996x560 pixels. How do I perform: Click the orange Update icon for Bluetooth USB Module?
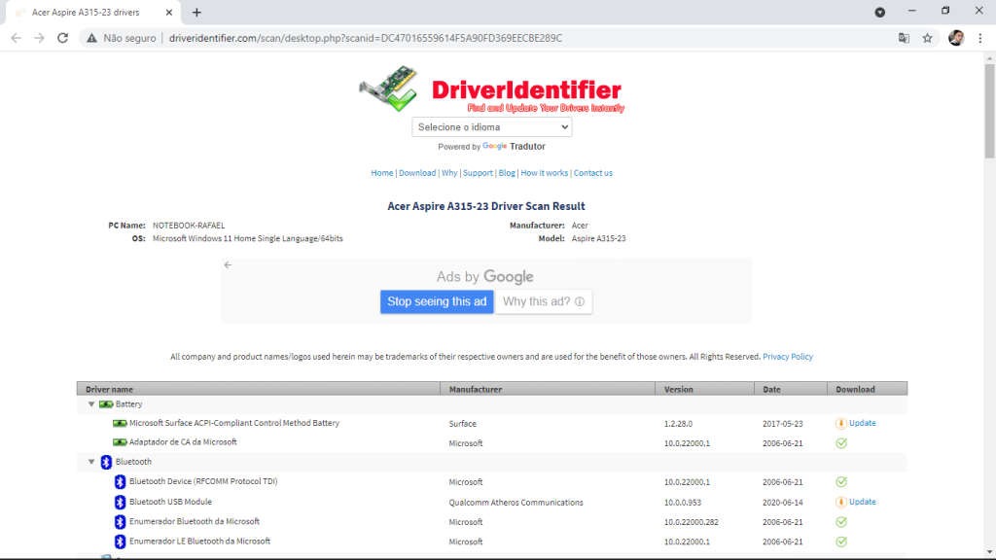(x=842, y=502)
